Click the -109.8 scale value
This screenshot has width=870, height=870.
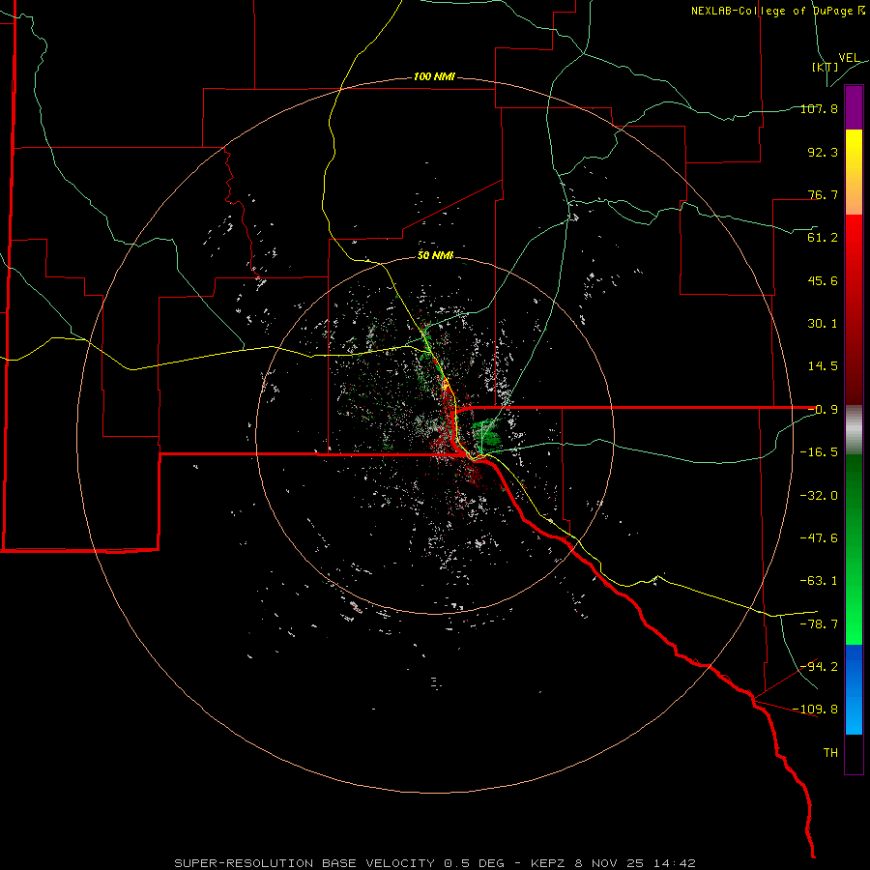[x=815, y=710]
